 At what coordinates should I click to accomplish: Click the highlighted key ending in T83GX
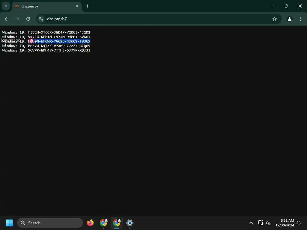pos(59,41)
